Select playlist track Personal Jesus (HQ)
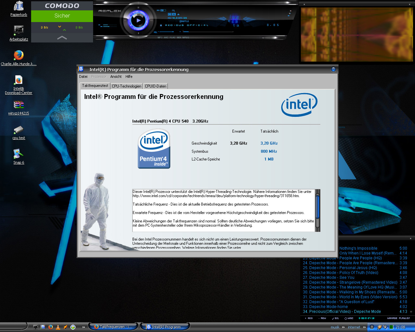The height and width of the screenshot is (332, 415). pos(355,268)
